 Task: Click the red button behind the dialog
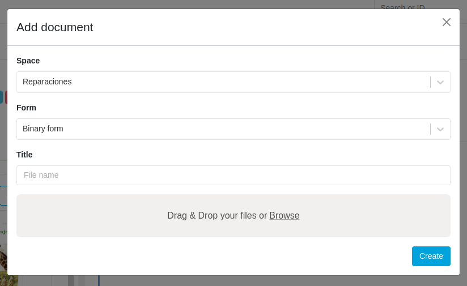tap(6, 97)
